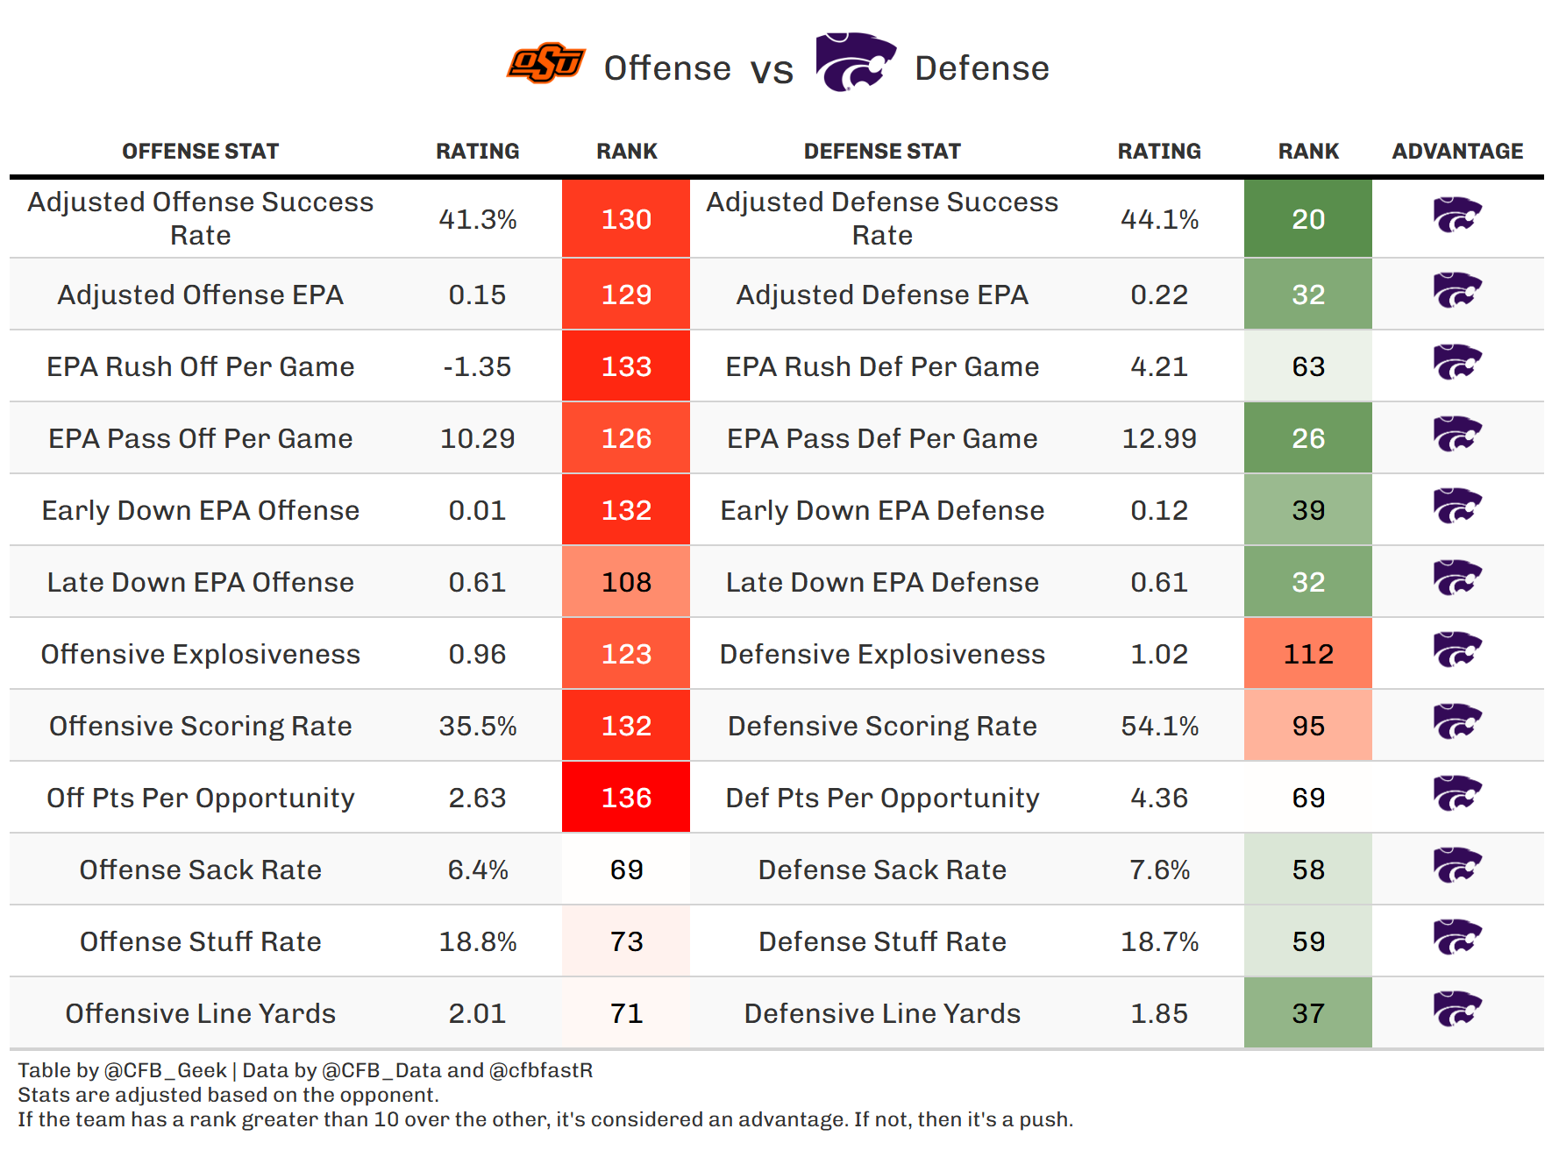Viewport: 1552px width, 1150px height.
Task: Click the Wildcat advantage icon for Defensive Explosiveness
Action: (x=1457, y=650)
